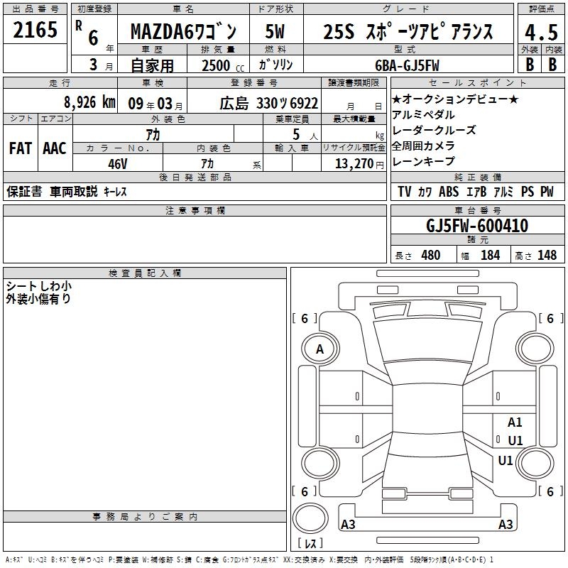The image size is (568, 568).
Task: Select grade 25S スポーツアピアランス
Action: 408,31
